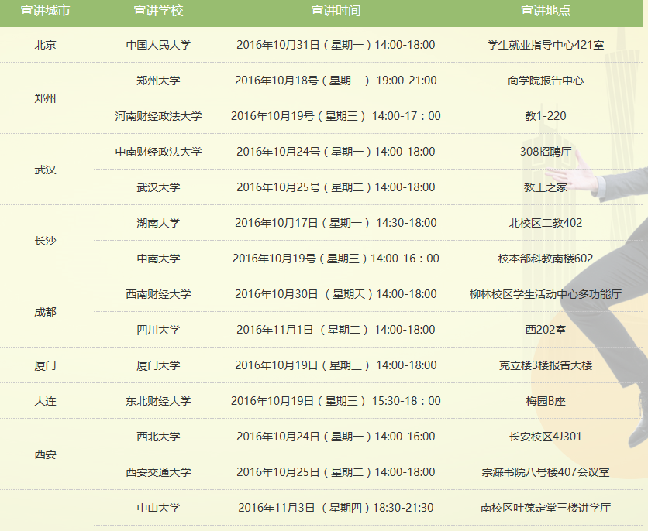Open the 东北财经大学 school entry
648x531 pixels.
pyautogui.click(x=158, y=401)
